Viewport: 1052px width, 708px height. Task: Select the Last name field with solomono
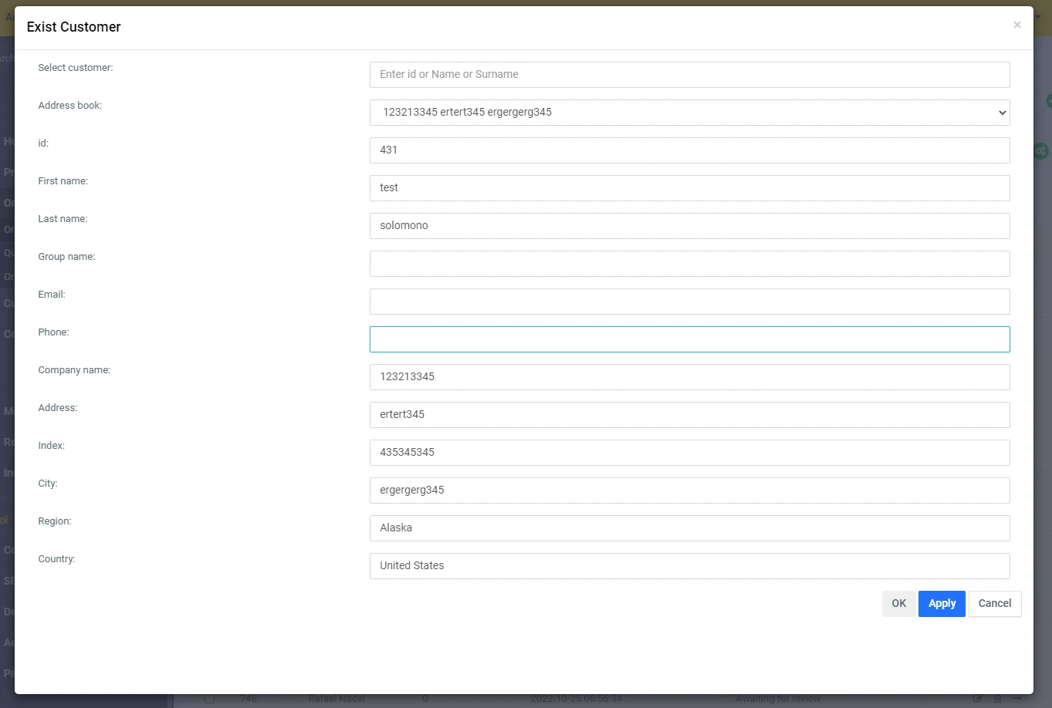pos(689,226)
